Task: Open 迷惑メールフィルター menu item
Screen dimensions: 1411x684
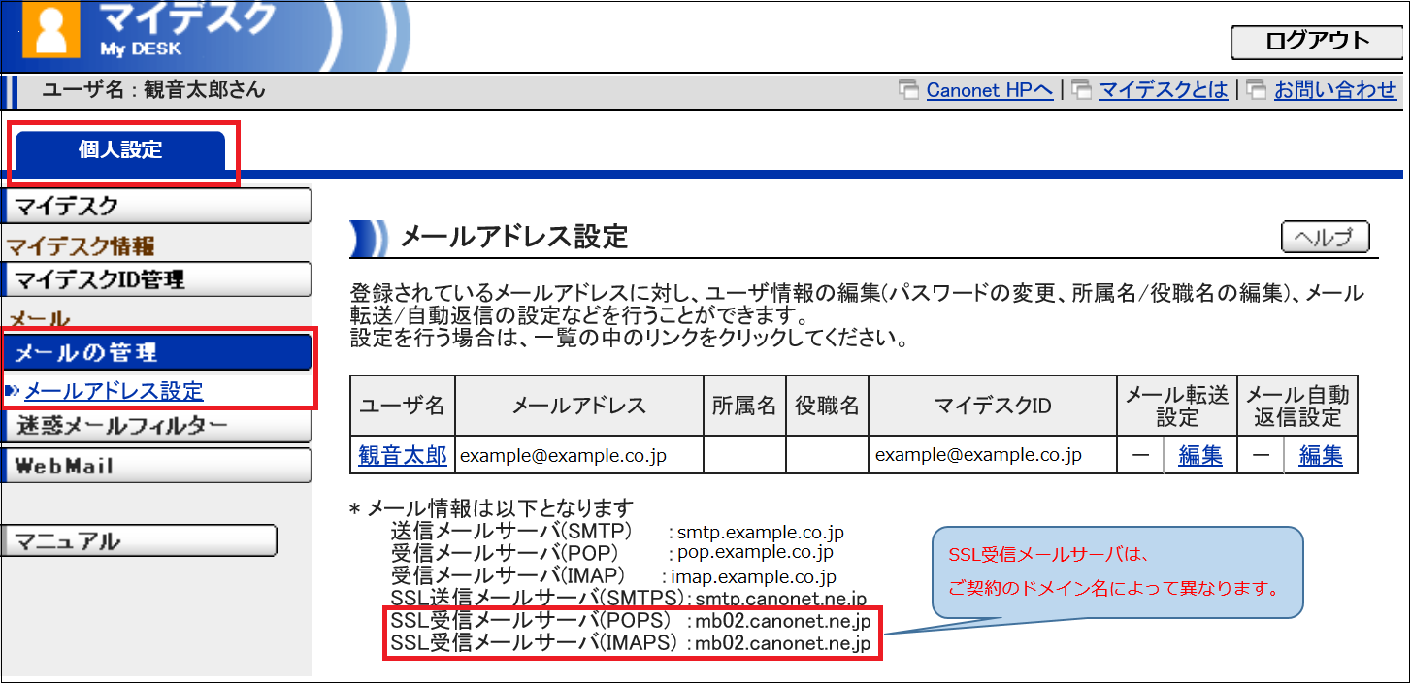Action: [x=157, y=426]
